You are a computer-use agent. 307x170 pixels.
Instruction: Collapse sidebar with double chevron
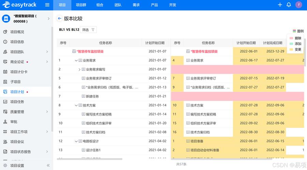point(48,166)
